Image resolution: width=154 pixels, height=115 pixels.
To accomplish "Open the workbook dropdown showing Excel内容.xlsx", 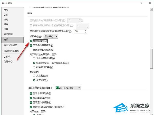I will [x=68, y=88].
